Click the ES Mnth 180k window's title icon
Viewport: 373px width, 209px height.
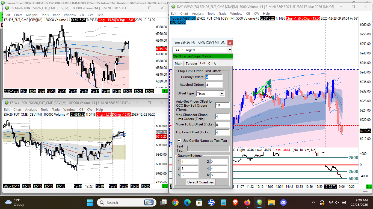pos(7,8)
